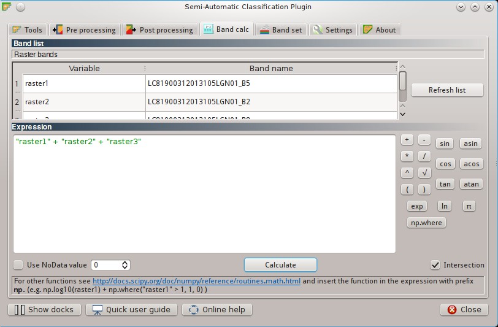498x327 pixels.
Task: Insert an opening parenthesis
Action: point(407,190)
